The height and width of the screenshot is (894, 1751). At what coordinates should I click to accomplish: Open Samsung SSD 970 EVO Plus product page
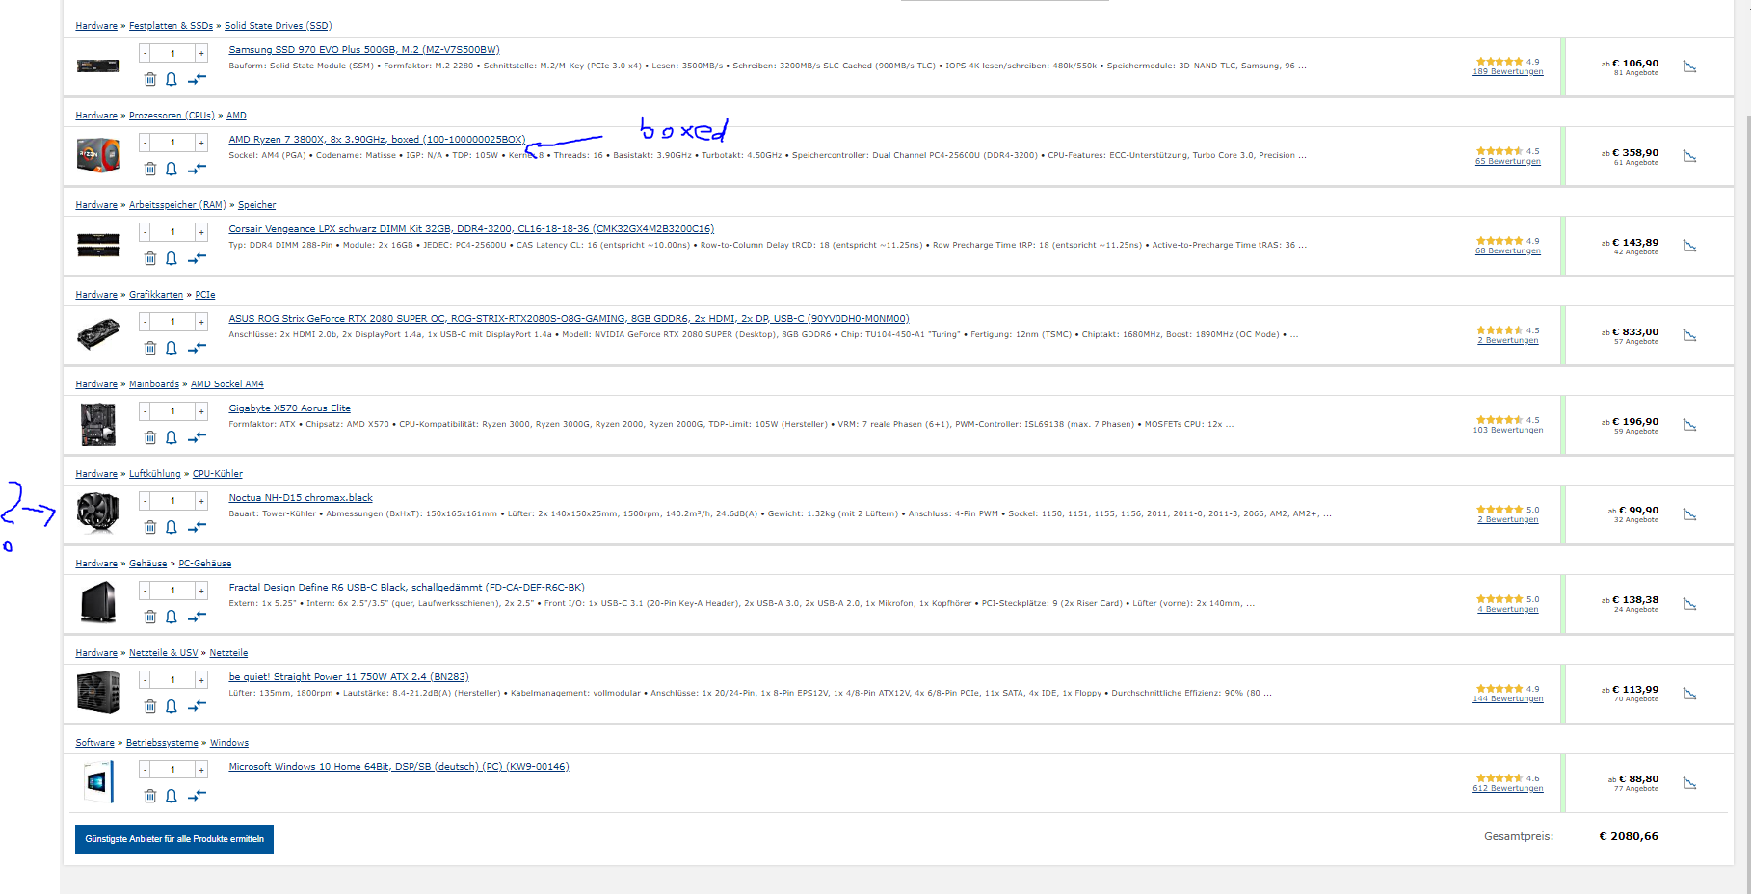click(364, 50)
